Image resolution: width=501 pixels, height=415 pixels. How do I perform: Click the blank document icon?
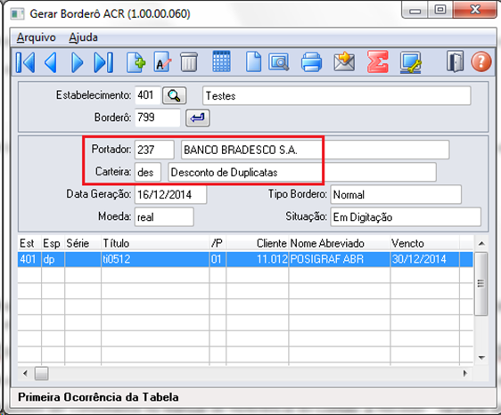tap(253, 61)
